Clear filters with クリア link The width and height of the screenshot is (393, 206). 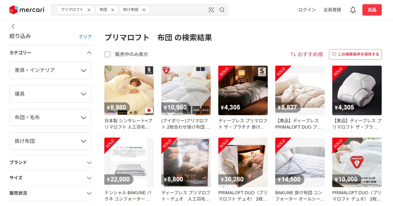[85, 37]
